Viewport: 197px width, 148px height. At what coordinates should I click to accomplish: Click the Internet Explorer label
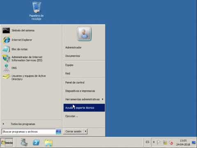(22, 40)
